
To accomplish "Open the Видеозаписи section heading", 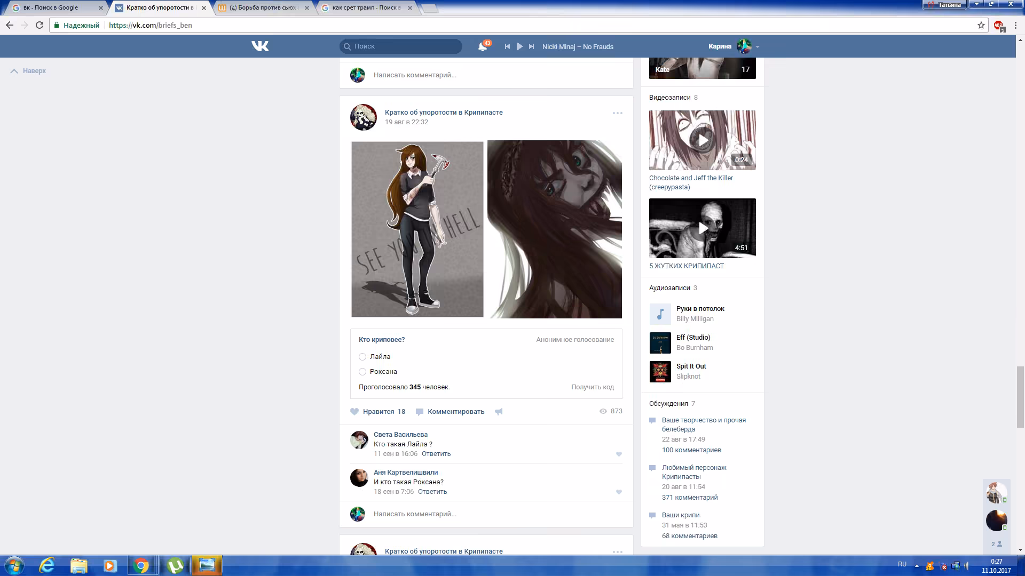I will click(x=670, y=98).
